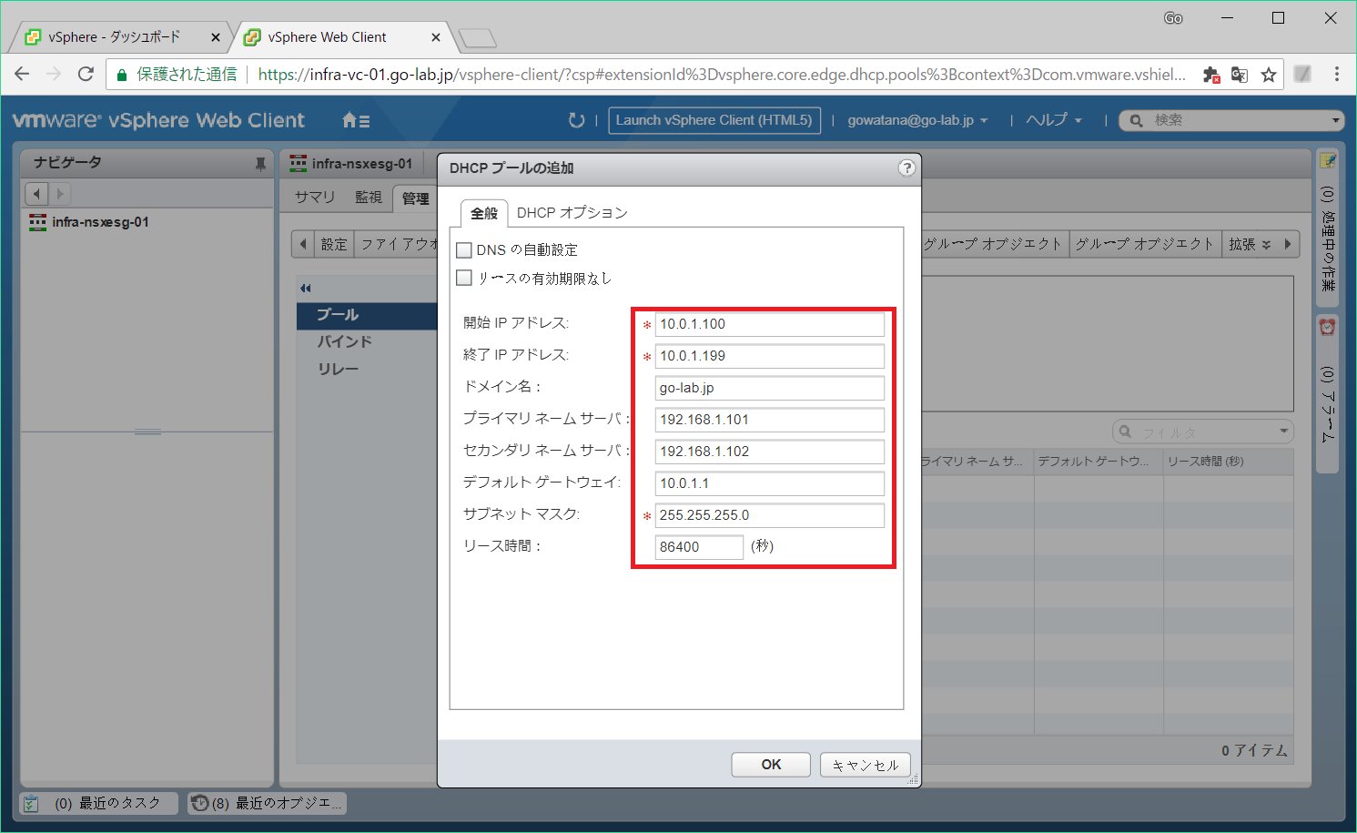This screenshot has width=1357, height=833.
Task: Select infra-nsxesg-01 in the Navigator
Action: tap(100, 222)
